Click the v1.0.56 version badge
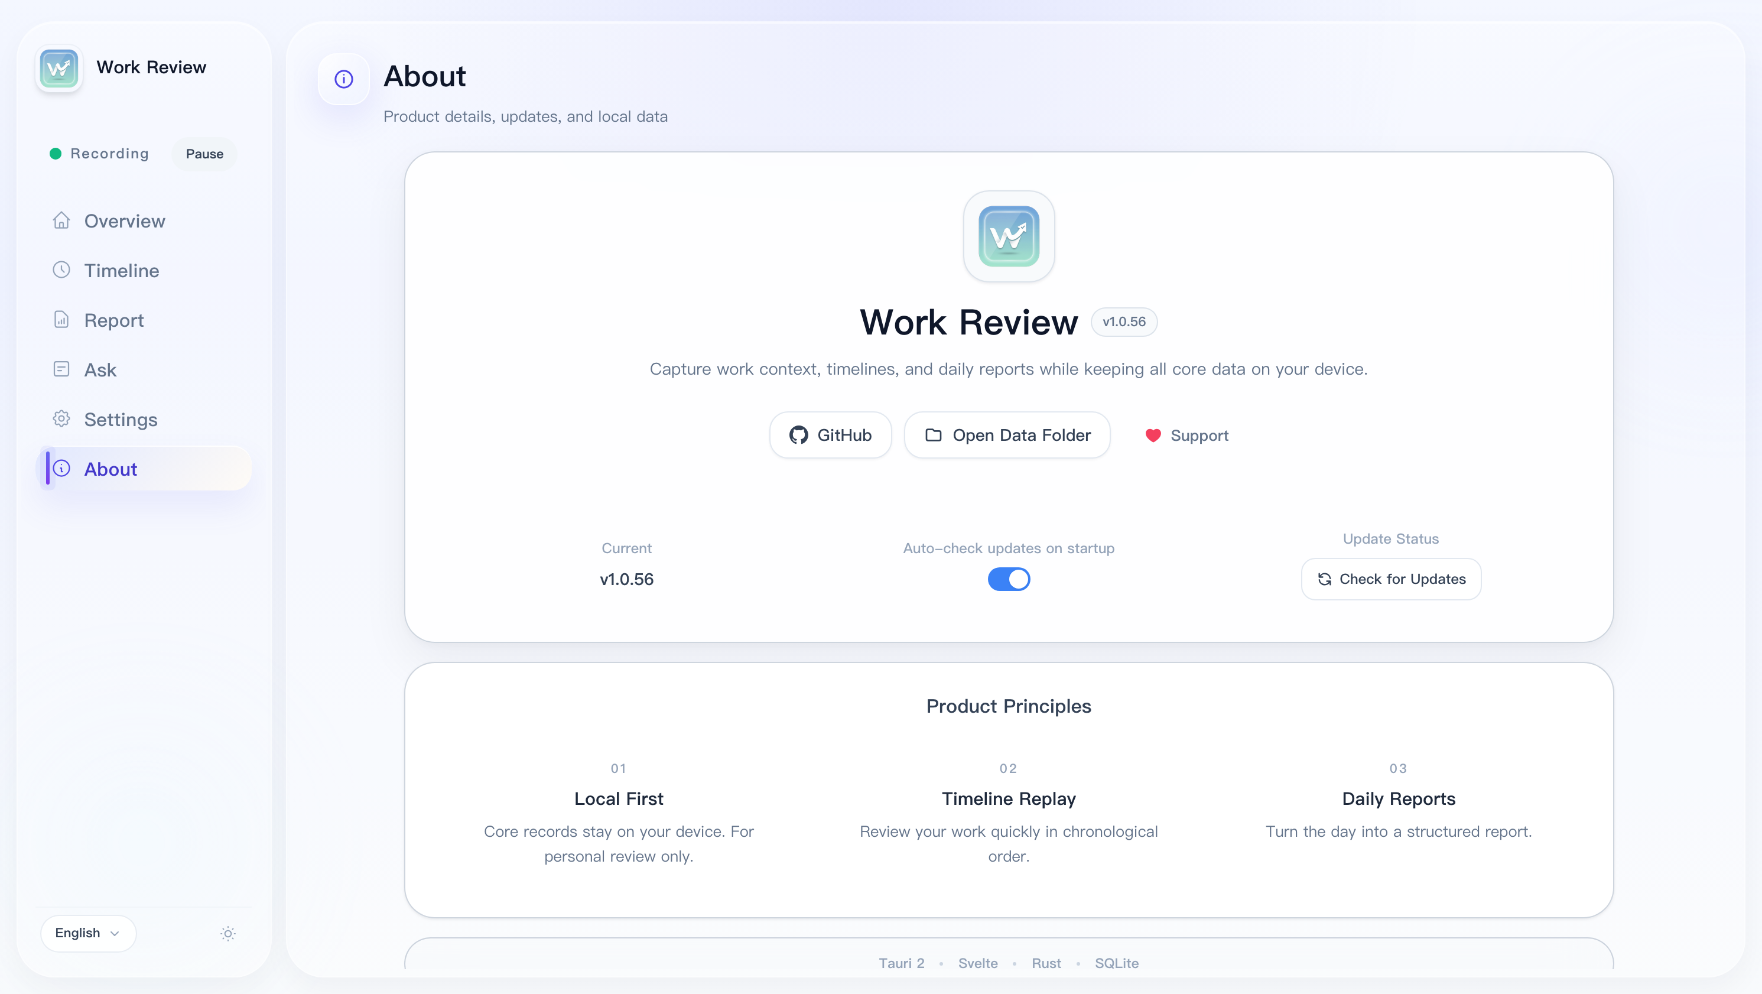This screenshot has height=994, width=1762. (1124, 321)
